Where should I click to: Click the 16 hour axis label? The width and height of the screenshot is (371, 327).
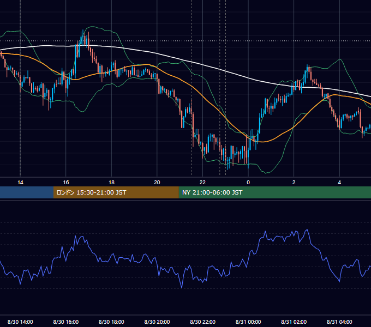(x=66, y=183)
